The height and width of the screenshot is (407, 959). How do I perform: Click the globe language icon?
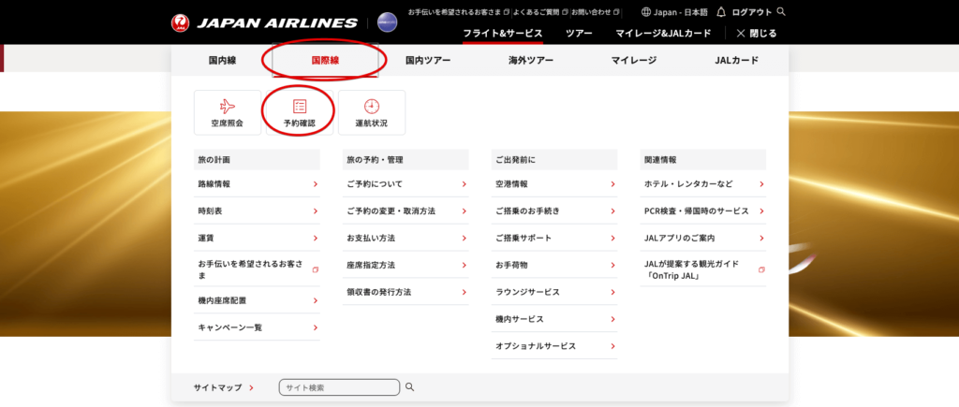pos(646,11)
